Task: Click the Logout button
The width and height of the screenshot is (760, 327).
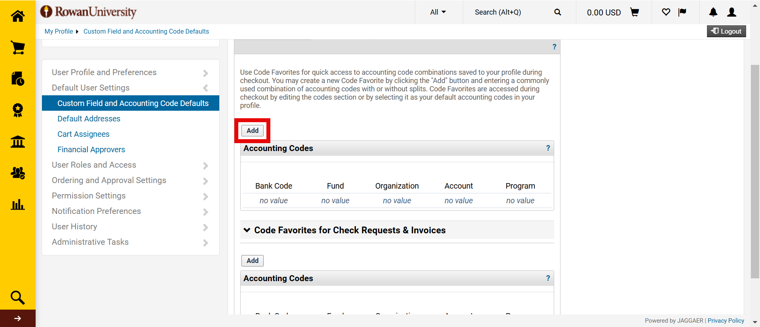Action: click(x=726, y=31)
